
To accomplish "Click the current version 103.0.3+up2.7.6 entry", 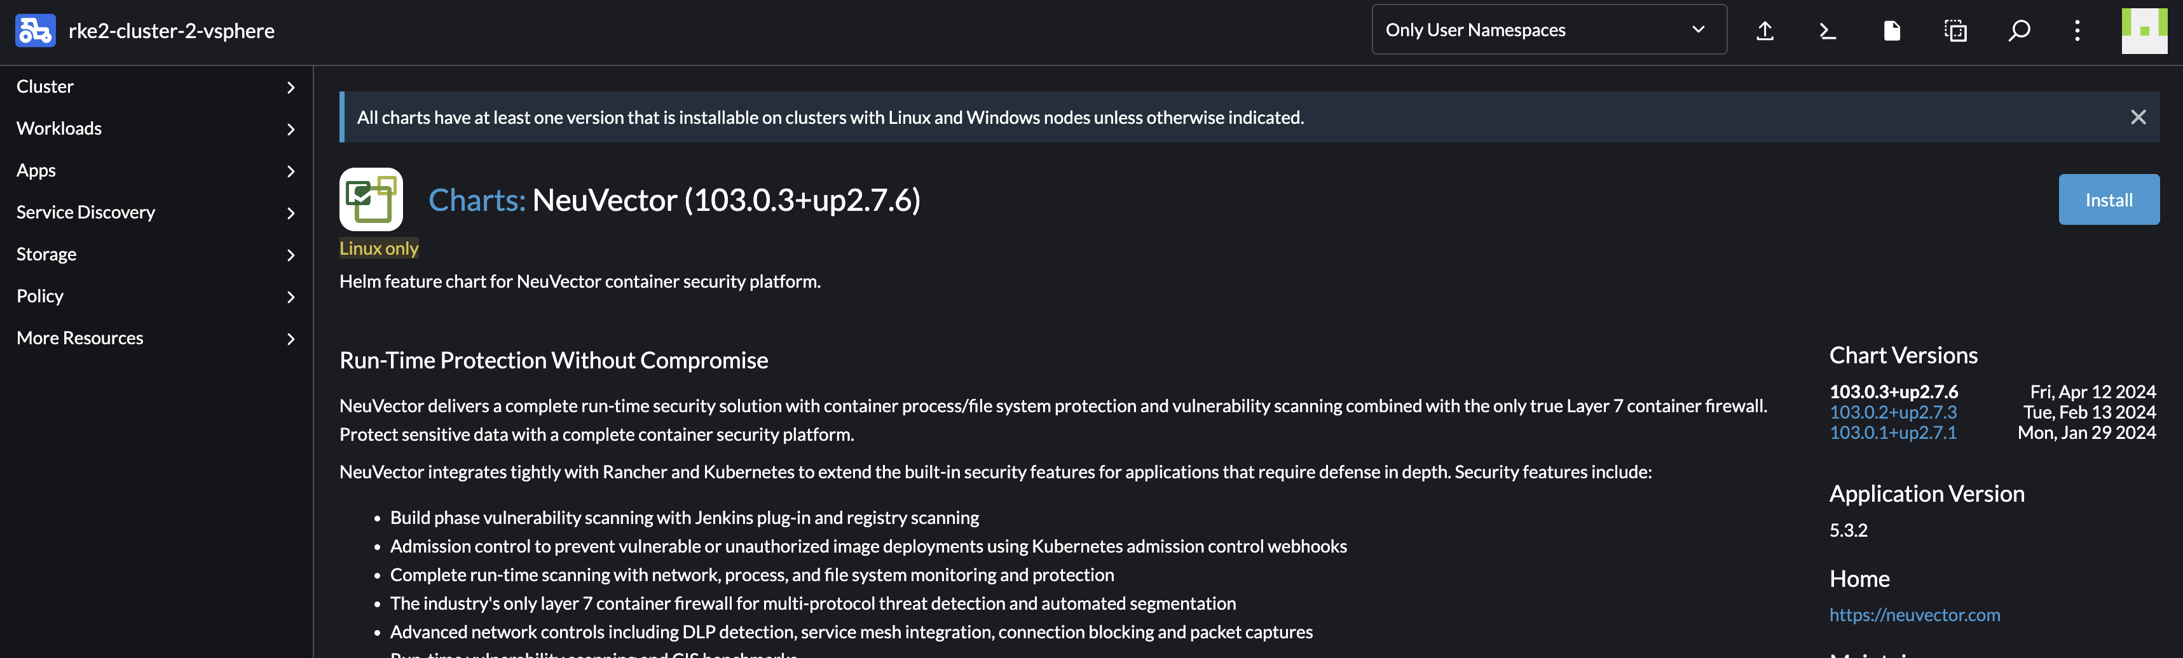I will pyautogui.click(x=1894, y=391).
